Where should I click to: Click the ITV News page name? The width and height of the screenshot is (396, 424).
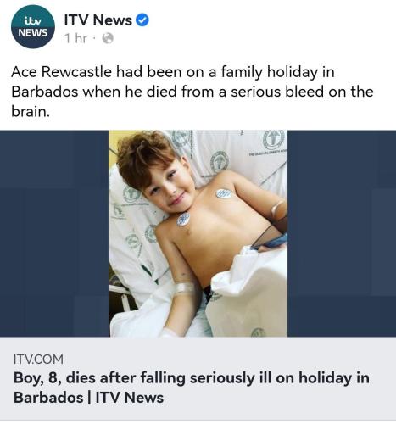point(98,20)
